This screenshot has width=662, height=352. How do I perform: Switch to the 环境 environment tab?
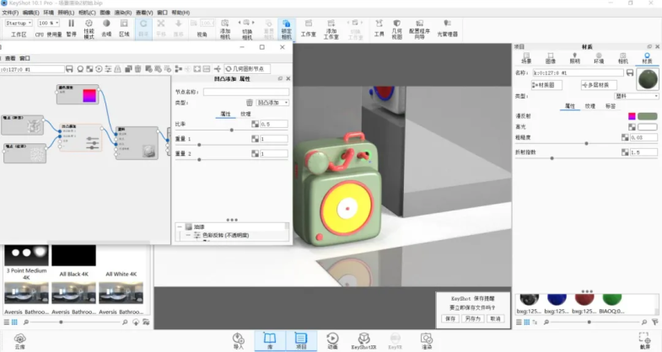tap(599, 59)
